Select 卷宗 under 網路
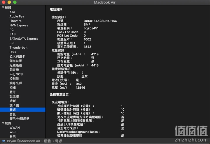The width and height of the screenshot is (210, 144). pos(13,136)
